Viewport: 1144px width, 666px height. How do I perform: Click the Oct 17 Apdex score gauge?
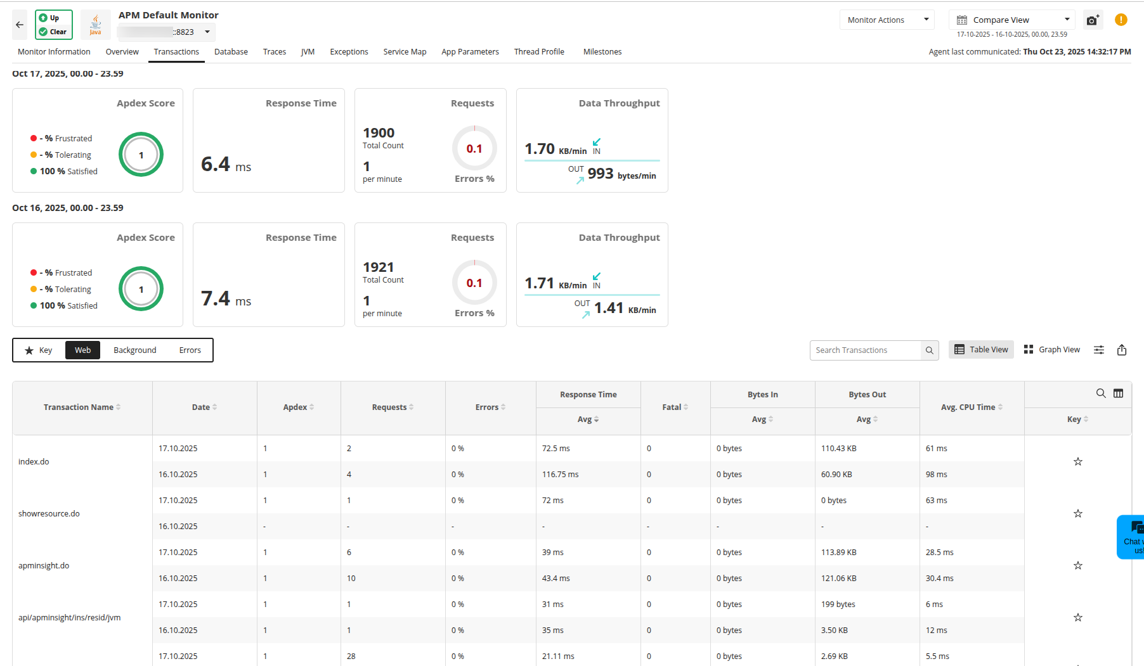(x=141, y=155)
